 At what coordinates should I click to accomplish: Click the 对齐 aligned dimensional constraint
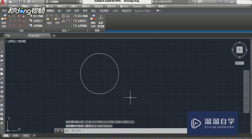coord(57,19)
